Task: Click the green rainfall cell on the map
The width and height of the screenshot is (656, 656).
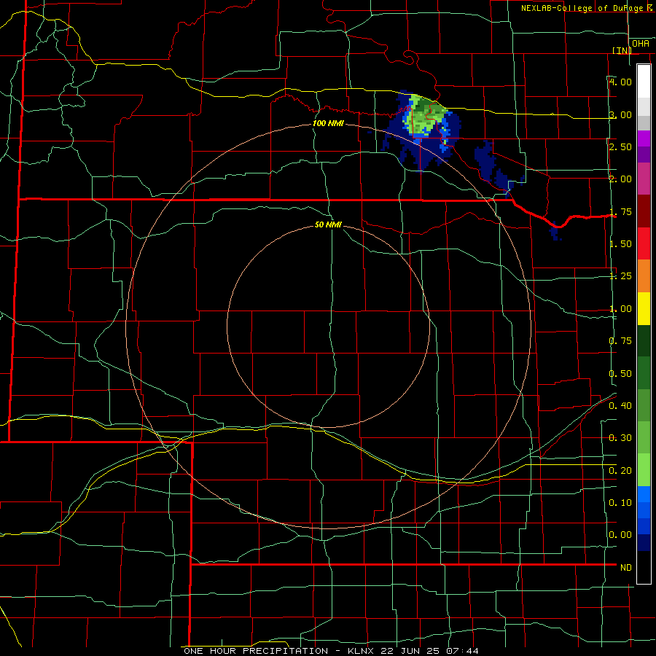Action: pos(426,115)
